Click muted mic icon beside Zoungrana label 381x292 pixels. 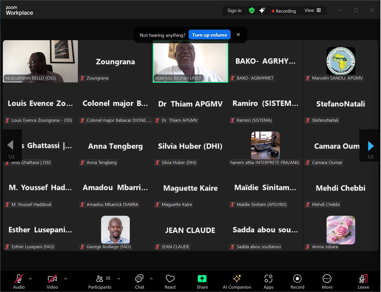[83, 78]
